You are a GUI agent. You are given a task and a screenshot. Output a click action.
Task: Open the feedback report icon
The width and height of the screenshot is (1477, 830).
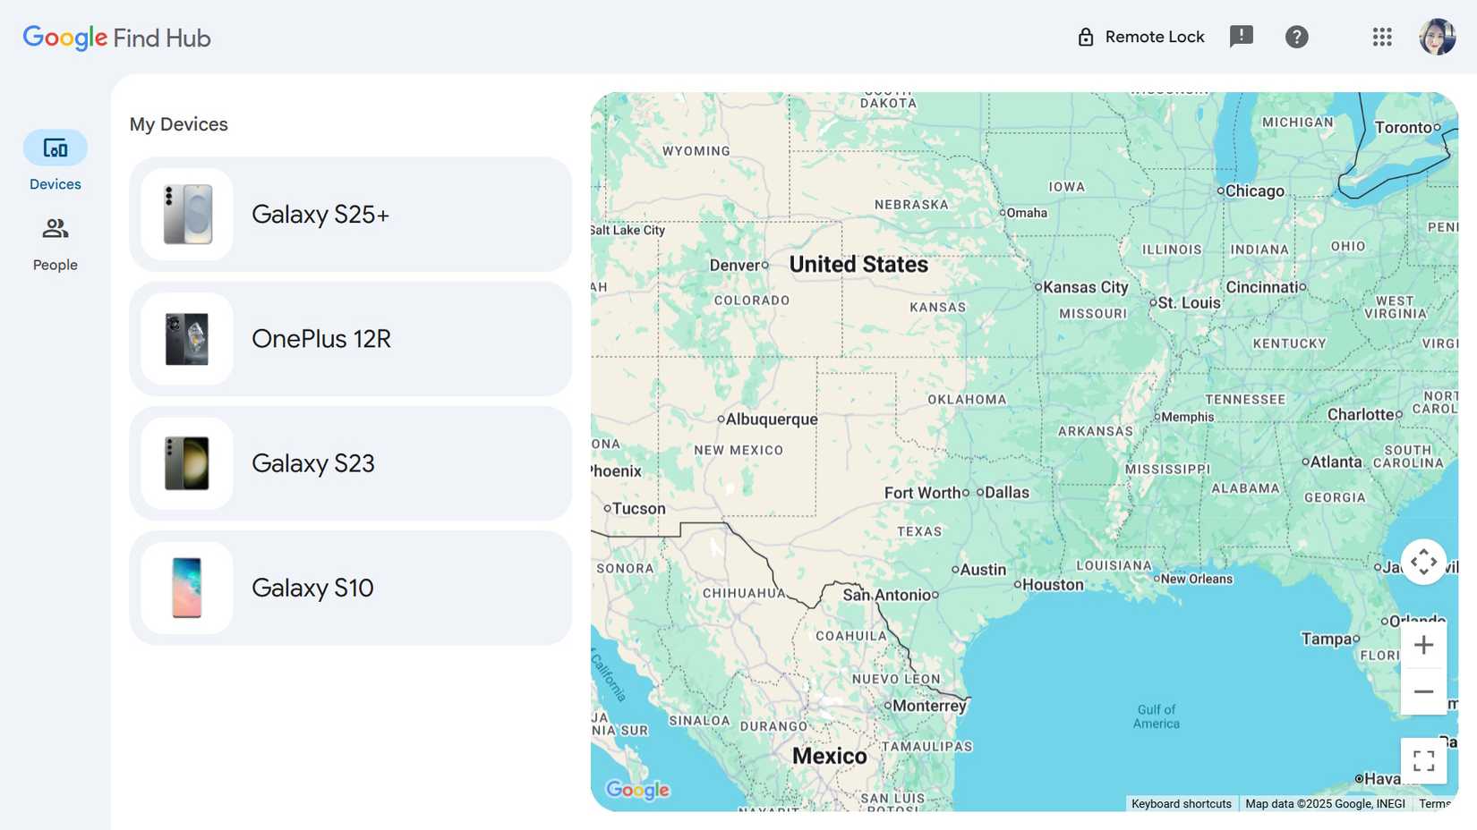pyautogui.click(x=1242, y=37)
